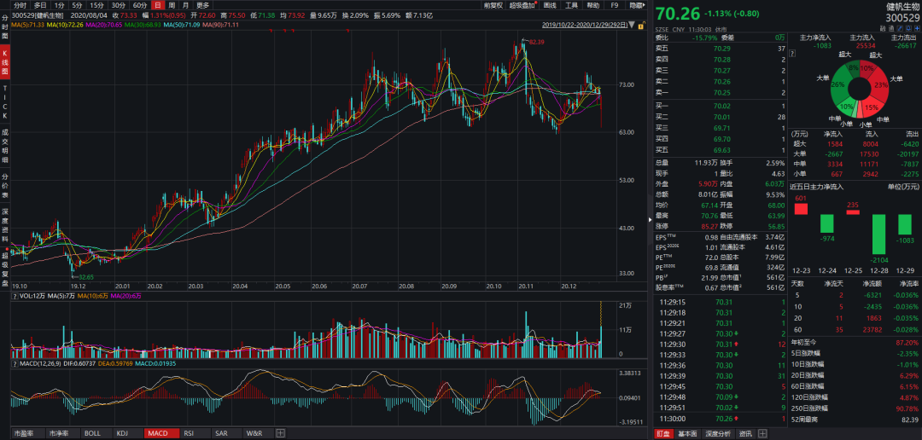Expand the 隐藏 panel dropdown

point(637,5)
